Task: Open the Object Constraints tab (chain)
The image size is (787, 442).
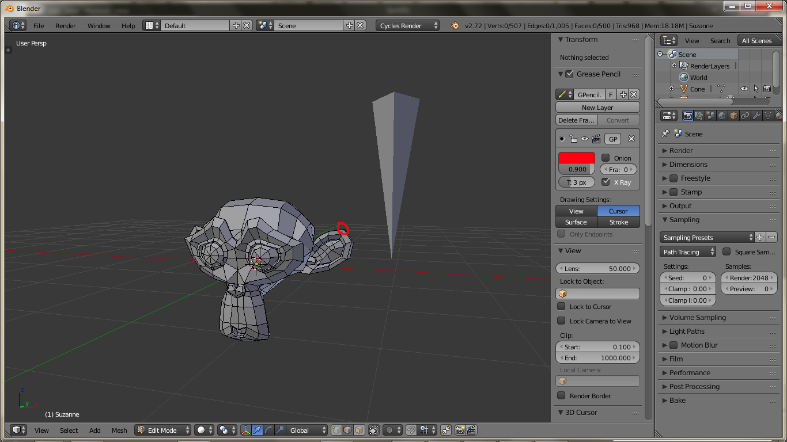Action: pyautogui.click(x=745, y=116)
